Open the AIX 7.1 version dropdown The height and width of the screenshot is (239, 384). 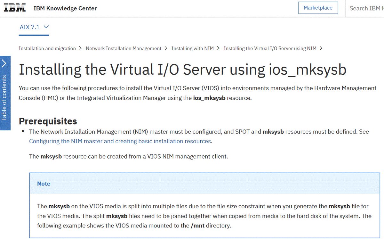34,27
